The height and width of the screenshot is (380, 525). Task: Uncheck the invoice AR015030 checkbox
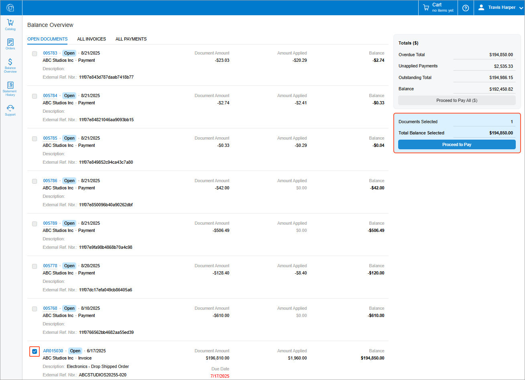35,352
